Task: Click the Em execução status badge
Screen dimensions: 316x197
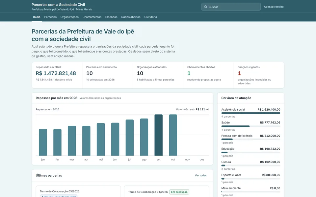Action: point(179,192)
